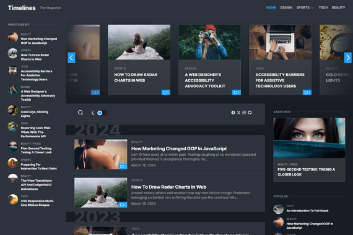Open sidebar article Five-Second Testing
Image resolution: width=353 pixels, height=235 pixels.
(x=37, y=150)
